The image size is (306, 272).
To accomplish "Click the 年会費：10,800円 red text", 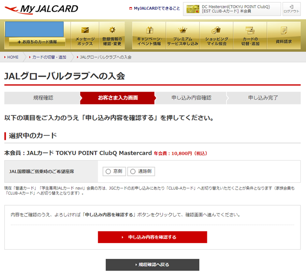I will tap(180, 153).
